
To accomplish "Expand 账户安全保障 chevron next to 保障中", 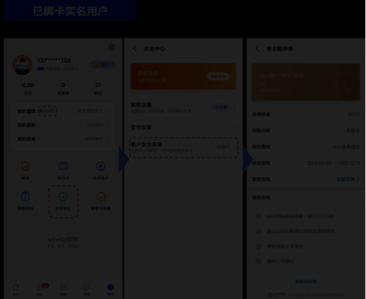I will point(235,147).
